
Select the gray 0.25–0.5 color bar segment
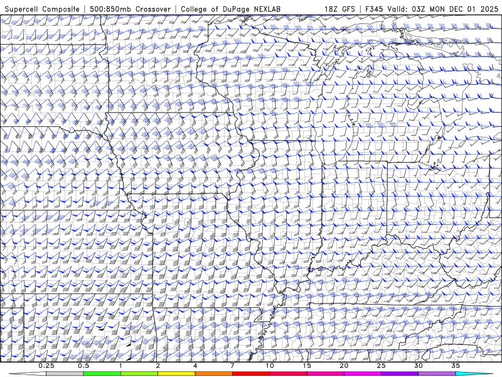tap(65, 374)
